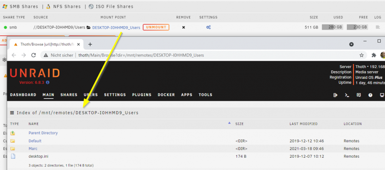Close the Thoth/Browse browser tab
This screenshot has height=170, width=385.
[x=79, y=44]
